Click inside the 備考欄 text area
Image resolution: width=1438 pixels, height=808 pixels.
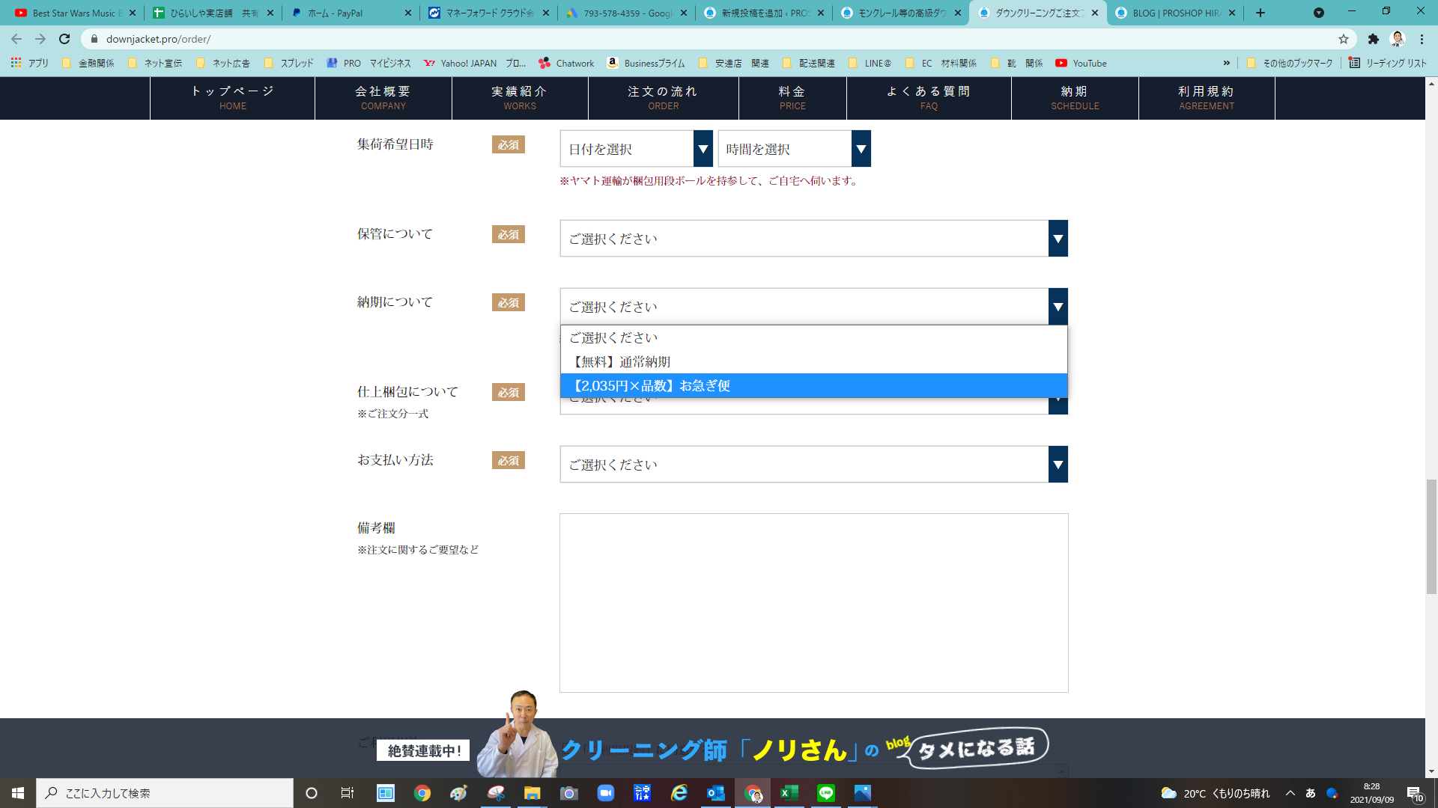[813, 602]
